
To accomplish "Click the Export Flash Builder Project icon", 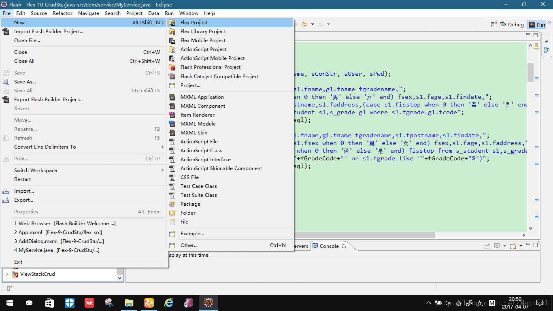I will click(6, 100).
